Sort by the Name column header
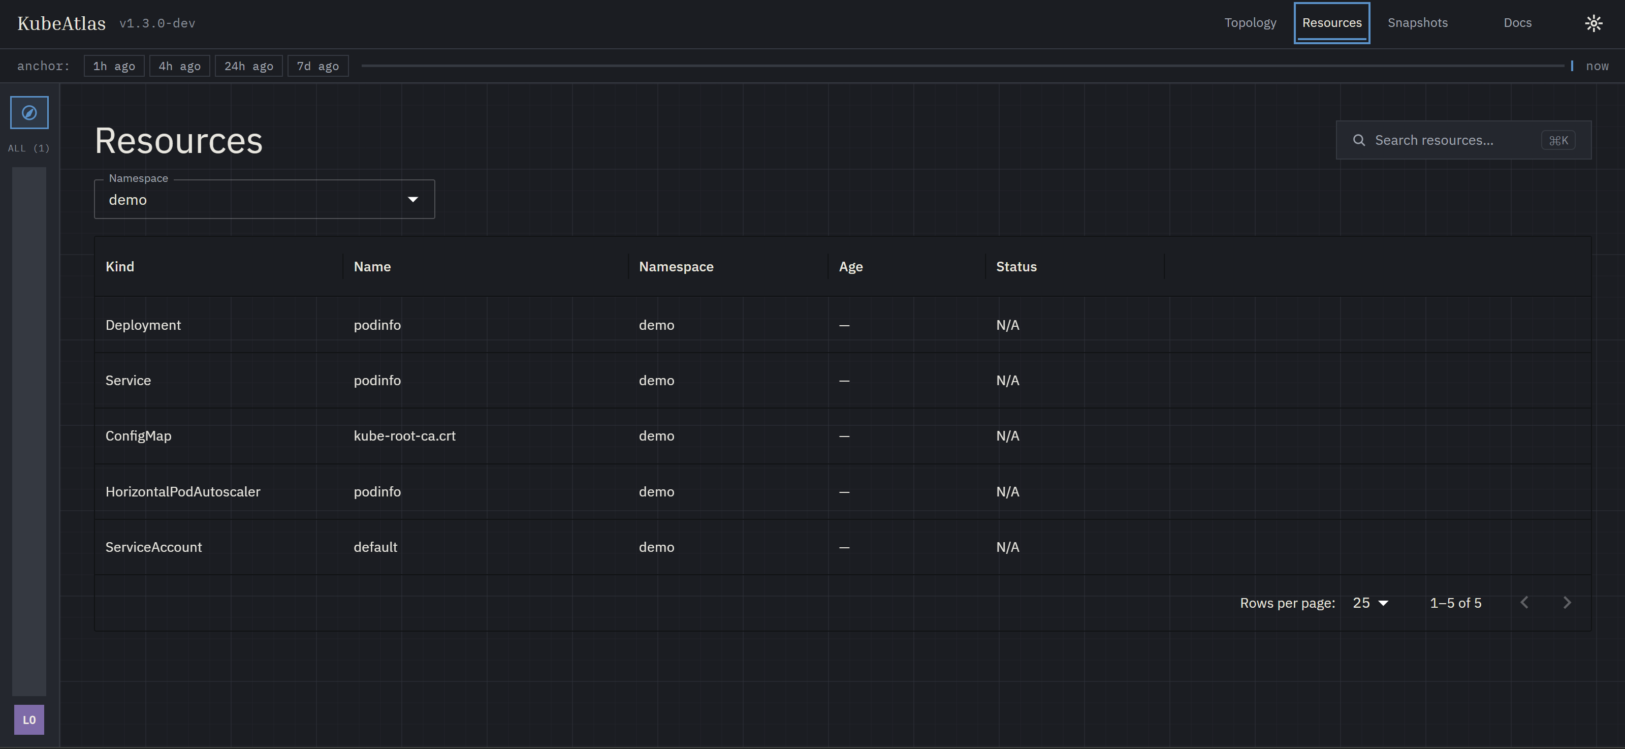Image resolution: width=1625 pixels, height=749 pixels. tap(372, 266)
